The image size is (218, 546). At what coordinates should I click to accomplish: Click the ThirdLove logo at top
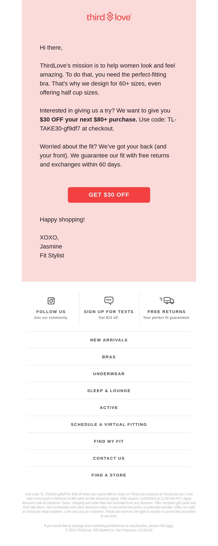[x=109, y=17]
